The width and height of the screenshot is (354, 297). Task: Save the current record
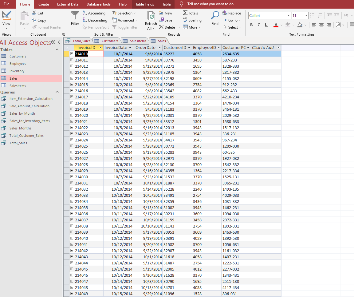point(165,20)
